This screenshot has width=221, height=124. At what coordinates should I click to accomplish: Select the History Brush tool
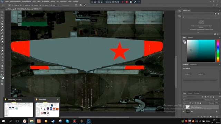pyautogui.click(x=2, y=39)
